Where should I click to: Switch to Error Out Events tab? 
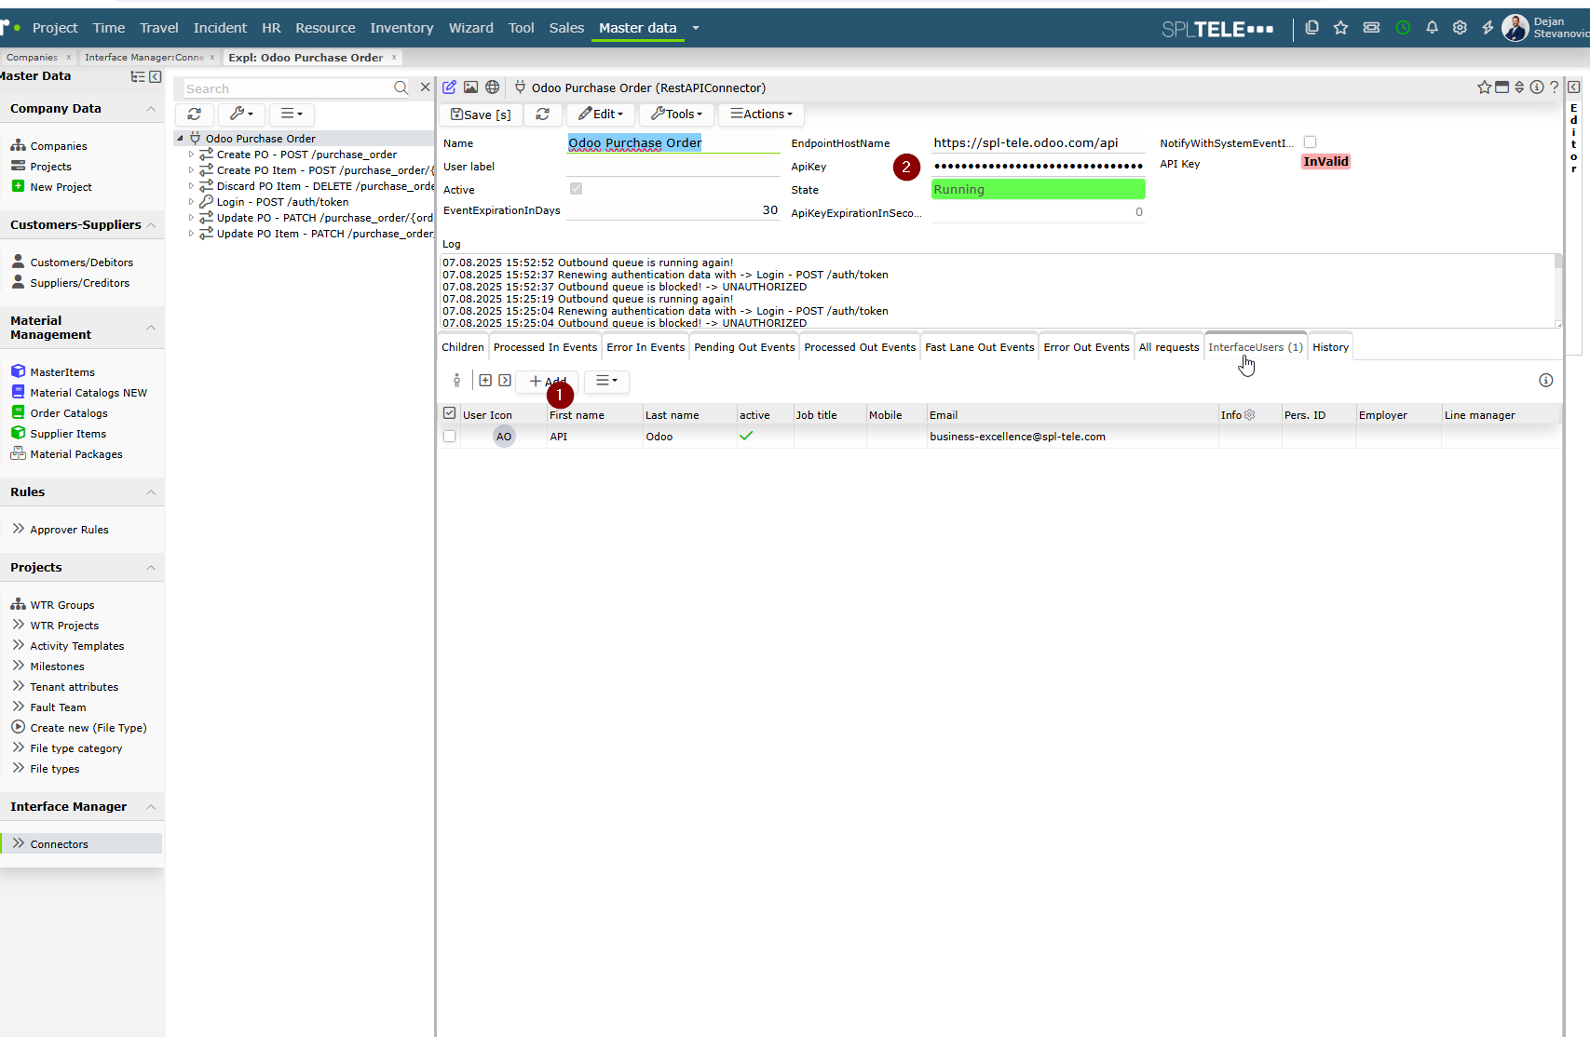click(1086, 347)
